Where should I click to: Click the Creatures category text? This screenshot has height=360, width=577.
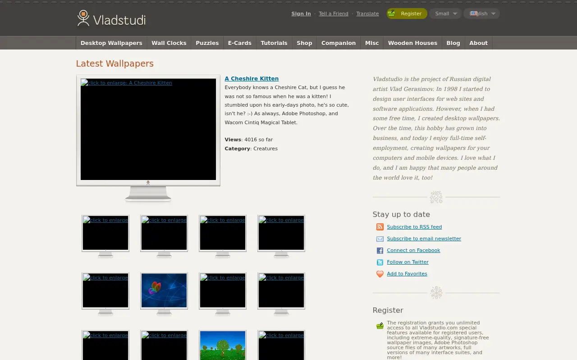coord(266,149)
